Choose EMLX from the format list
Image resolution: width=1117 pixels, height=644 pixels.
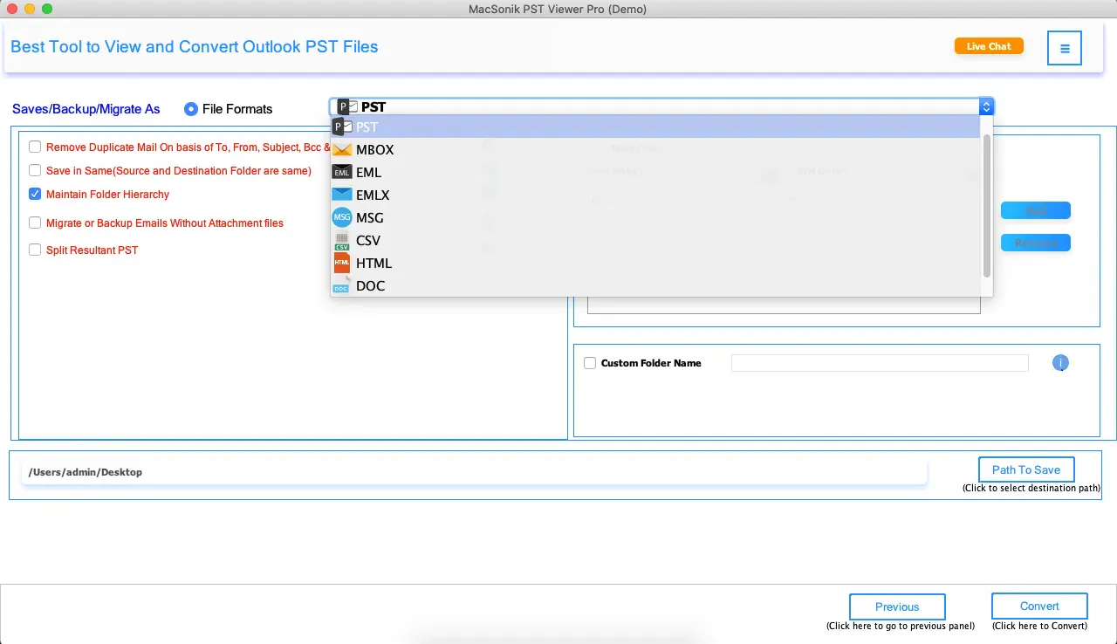[656, 195]
